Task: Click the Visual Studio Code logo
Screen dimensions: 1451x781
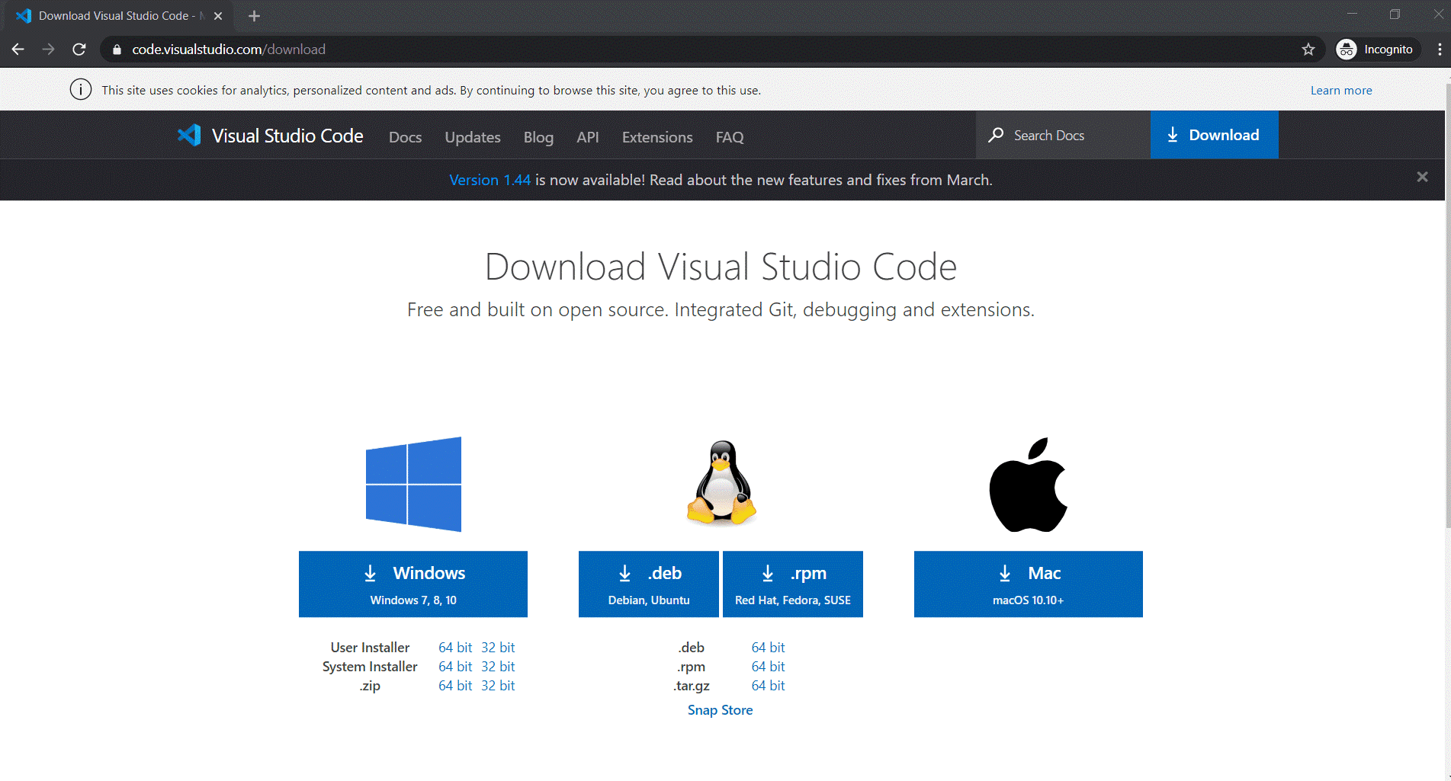Action: click(x=188, y=135)
